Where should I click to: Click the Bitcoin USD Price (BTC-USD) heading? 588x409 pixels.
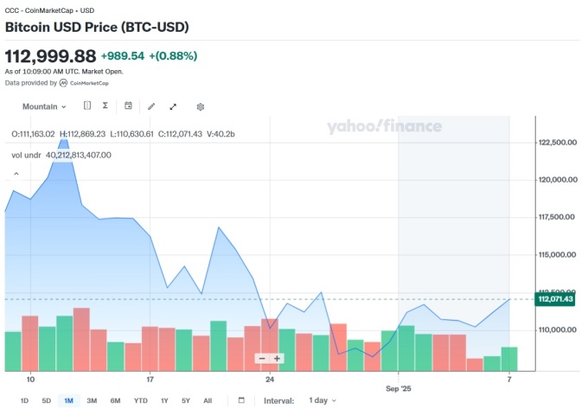[x=97, y=27]
